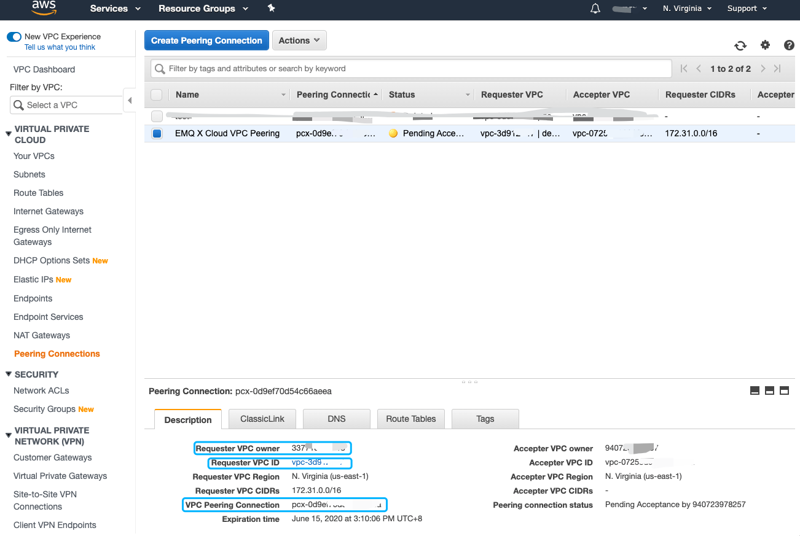The image size is (800, 536).
Task: Switch to the Route Tables tab
Action: coord(410,419)
